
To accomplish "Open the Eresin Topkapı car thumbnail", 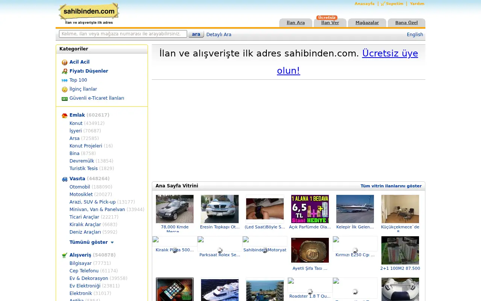I will pos(220,209).
